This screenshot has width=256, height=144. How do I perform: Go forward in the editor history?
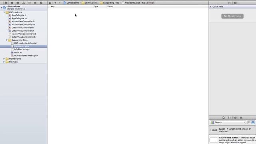(x=60, y=3)
